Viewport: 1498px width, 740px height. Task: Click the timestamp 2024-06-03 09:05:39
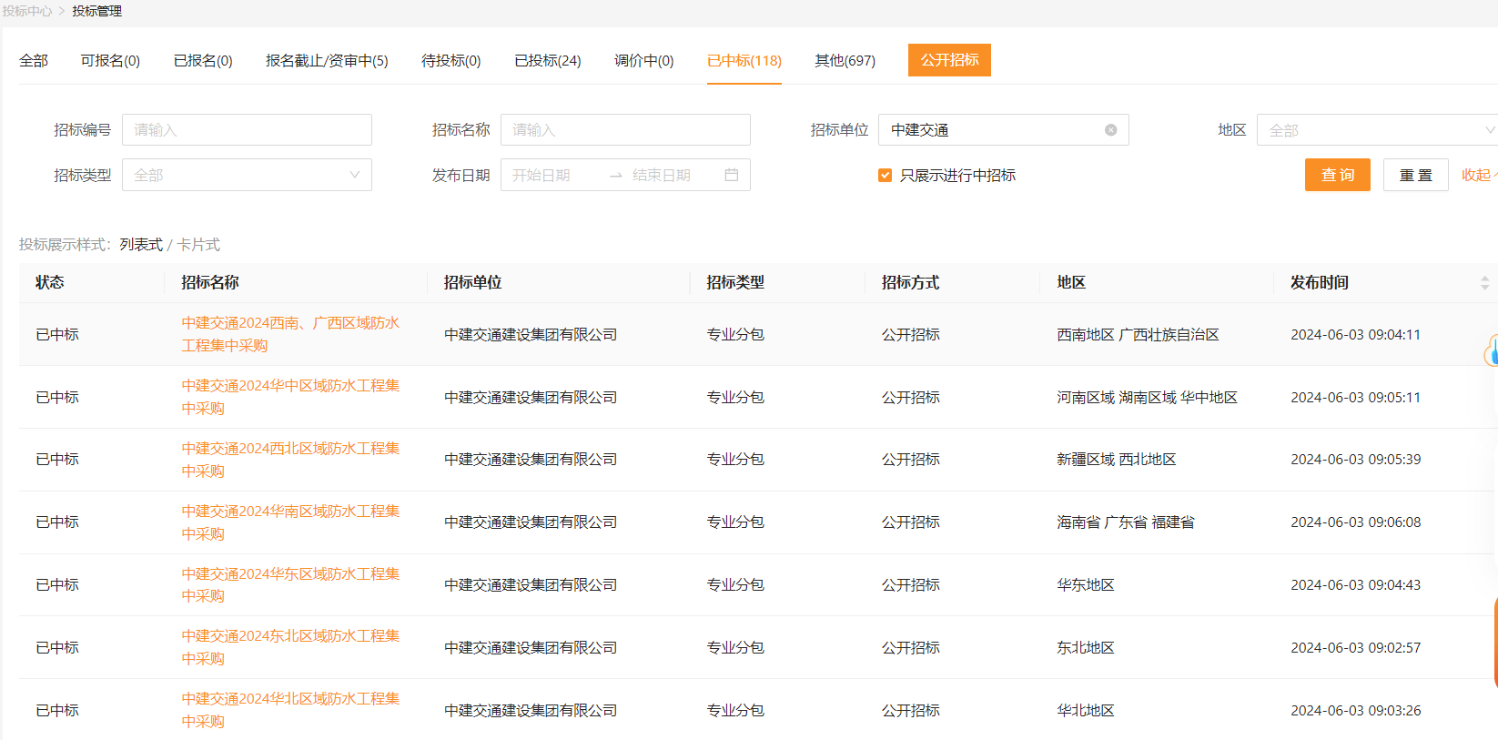click(1355, 460)
